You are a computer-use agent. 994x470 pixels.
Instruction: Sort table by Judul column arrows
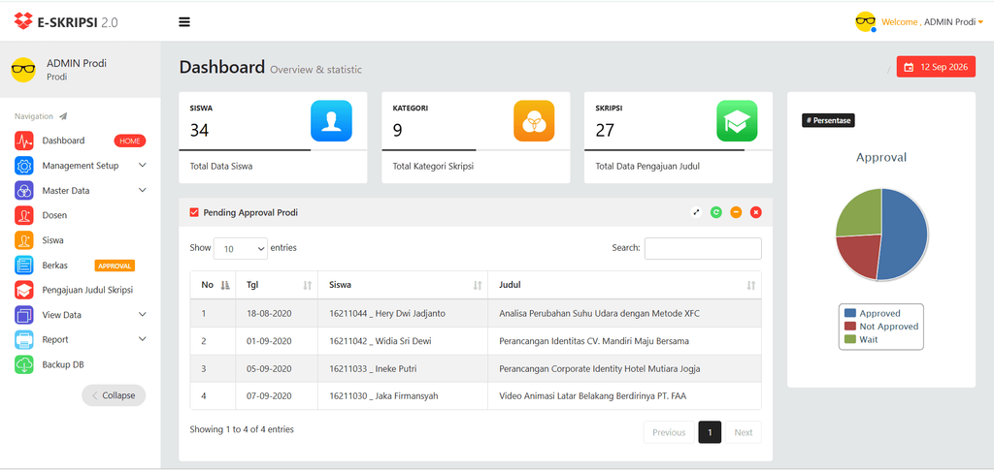coord(751,285)
